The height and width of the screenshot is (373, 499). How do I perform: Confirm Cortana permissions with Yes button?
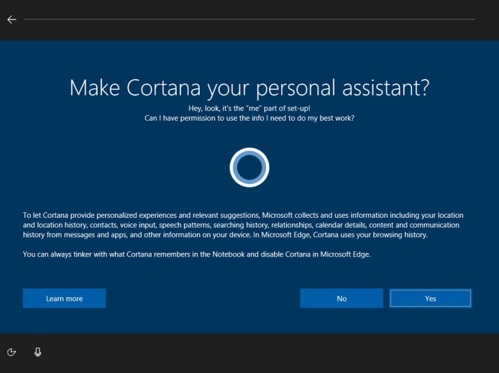(430, 298)
